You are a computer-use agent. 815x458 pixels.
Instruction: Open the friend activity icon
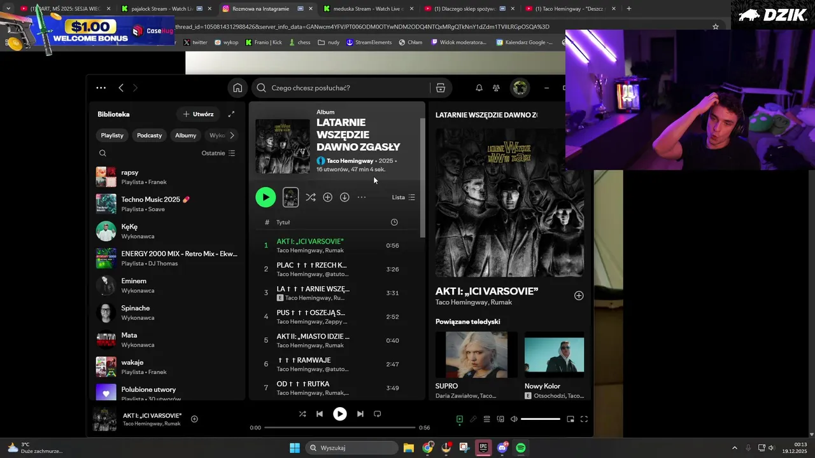(496, 88)
